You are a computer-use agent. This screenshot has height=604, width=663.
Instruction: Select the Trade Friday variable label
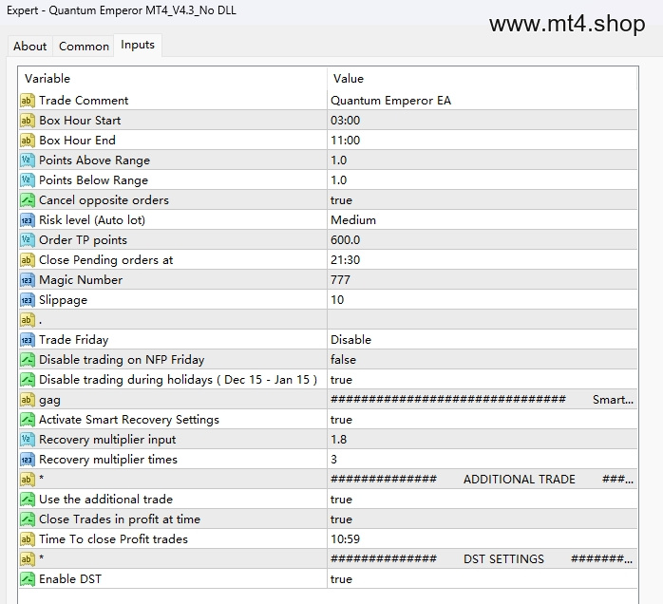pyautogui.click(x=73, y=340)
